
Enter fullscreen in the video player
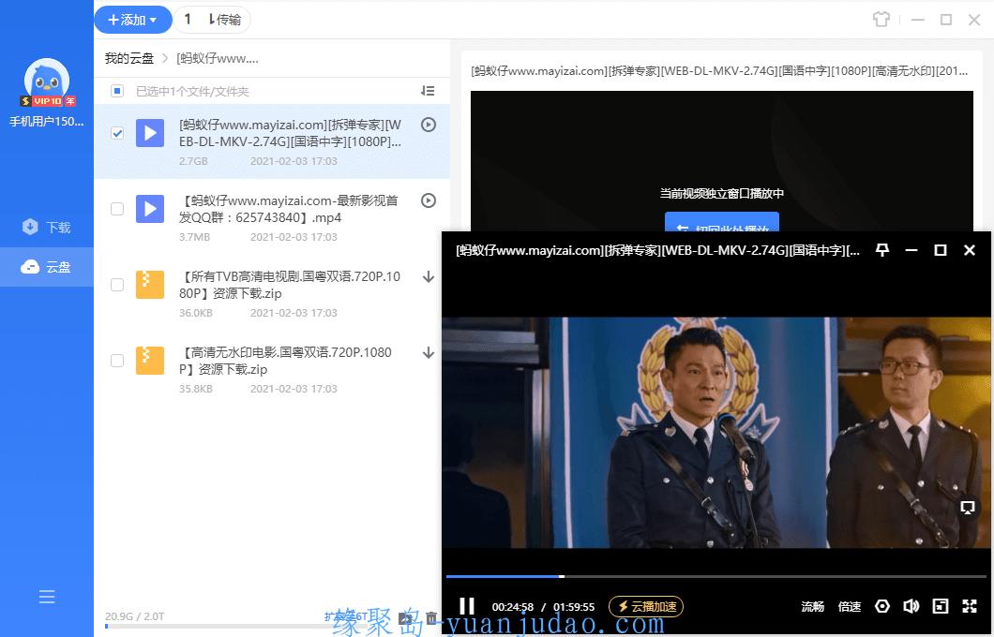pos(970,607)
